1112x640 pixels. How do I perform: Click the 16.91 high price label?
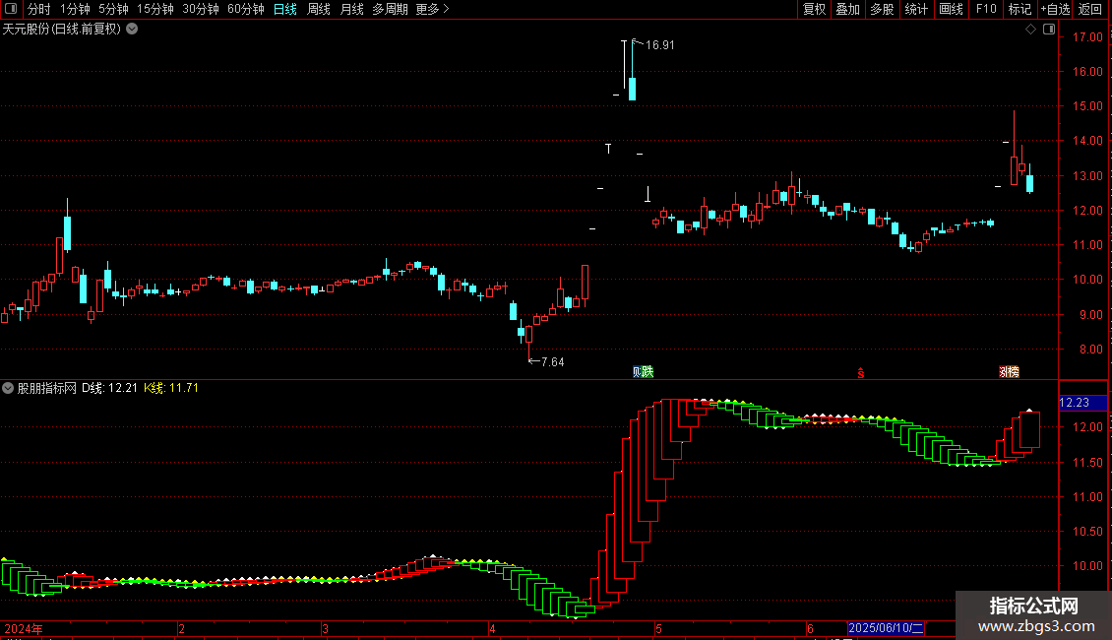click(659, 45)
